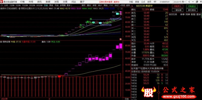Open the 交易 menu
The height and width of the screenshot is (100, 202).
[x=65, y=2]
